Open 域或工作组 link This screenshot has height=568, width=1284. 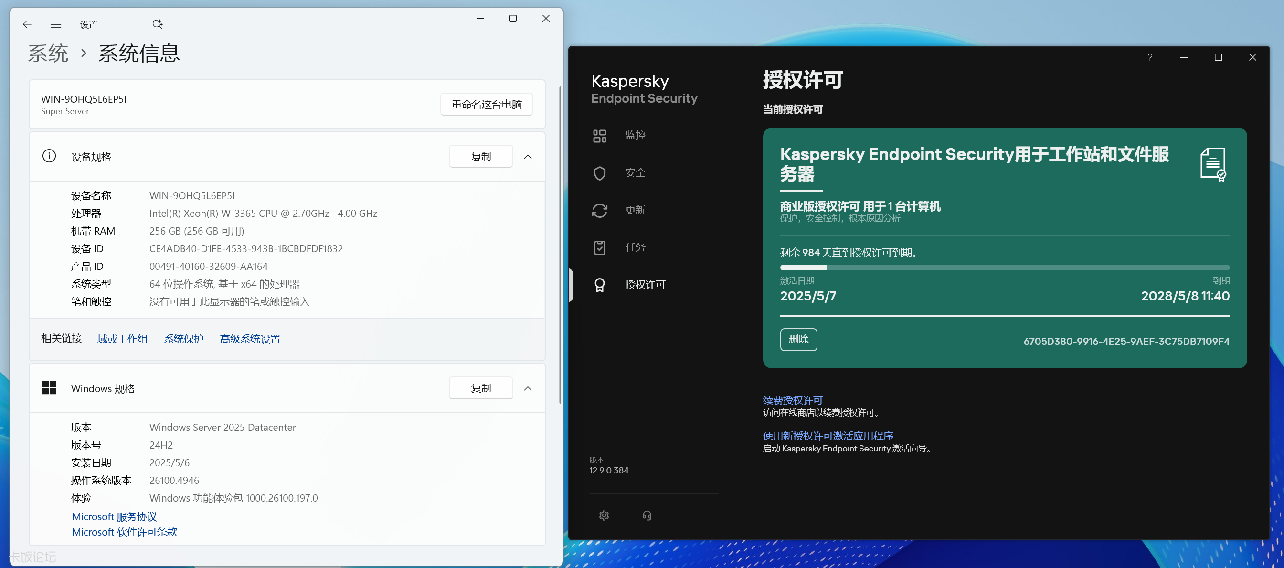(x=122, y=339)
